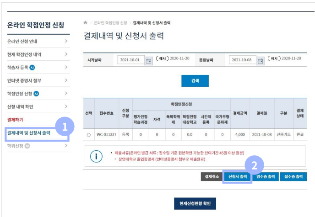Click the A2 badge next to 학점인정 신청
The height and width of the screenshot is (217, 315).
(36, 94)
